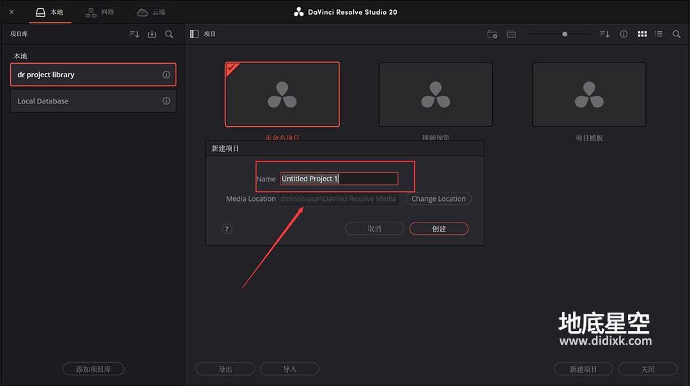Click the 新建项目 button at the bottom
This screenshot has height=386, width=690.
[583, 369]
